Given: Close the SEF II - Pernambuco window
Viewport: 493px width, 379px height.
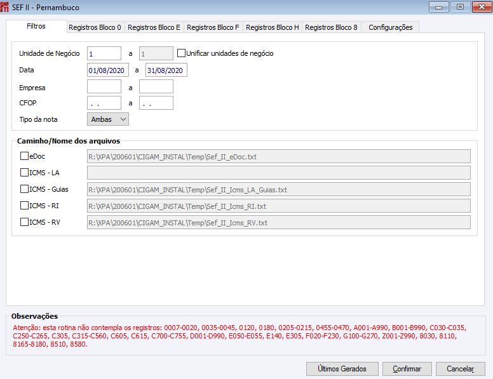Looking at the screenshot, I should (x=482, y=7).
